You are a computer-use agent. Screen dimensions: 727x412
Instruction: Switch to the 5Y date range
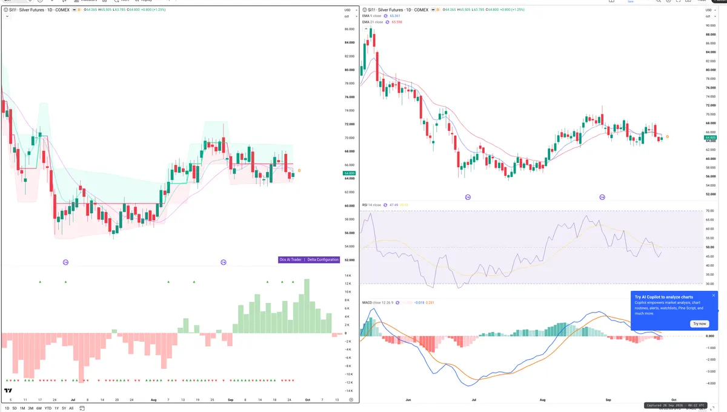click(x=64, y=408)
